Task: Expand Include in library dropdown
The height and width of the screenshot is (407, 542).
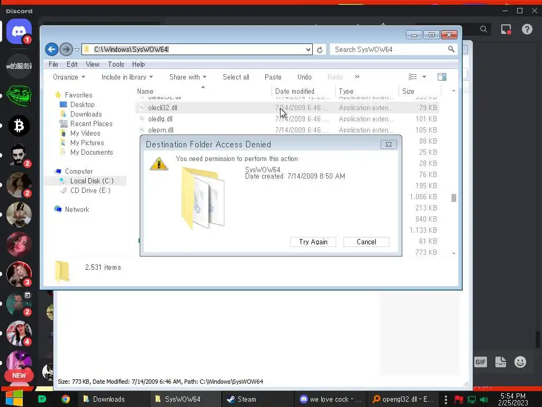Action: [127, 77]
